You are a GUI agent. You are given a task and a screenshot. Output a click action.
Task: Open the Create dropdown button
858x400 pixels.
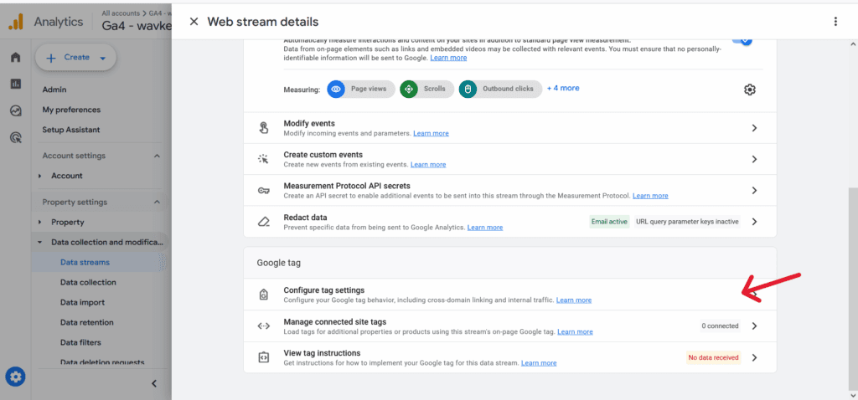pyautogui.click(x=76, y=58)
